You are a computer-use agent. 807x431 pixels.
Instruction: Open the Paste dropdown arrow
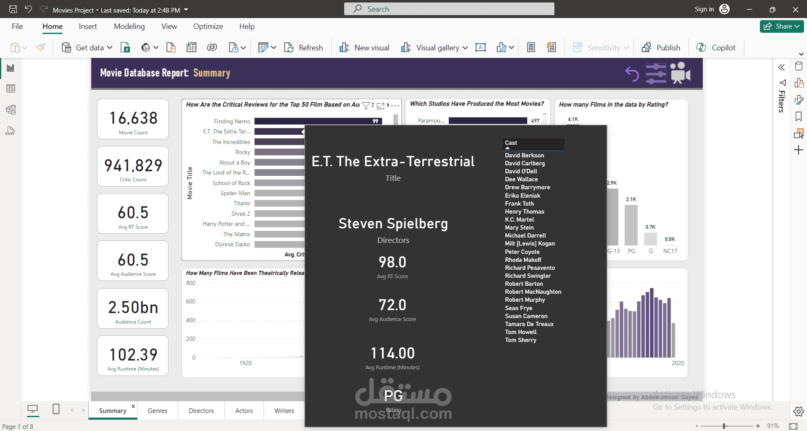coord(25,48)
